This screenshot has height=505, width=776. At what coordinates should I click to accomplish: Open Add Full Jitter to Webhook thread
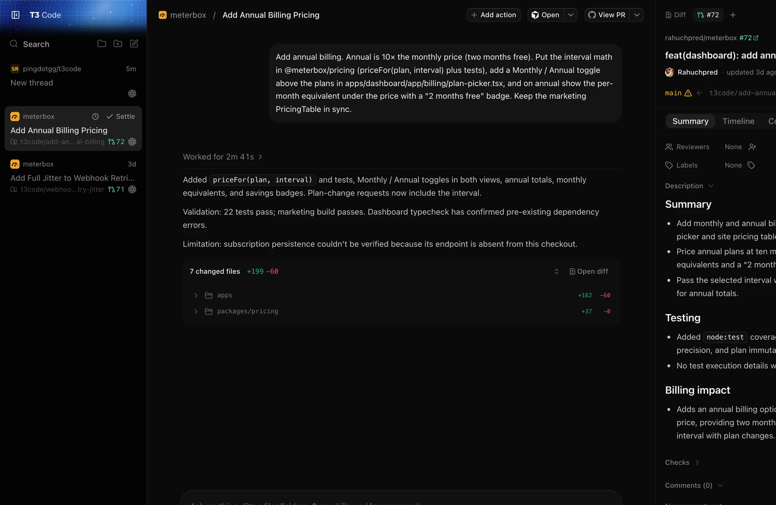73,177
